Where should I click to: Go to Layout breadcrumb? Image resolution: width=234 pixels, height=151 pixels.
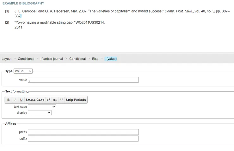pyautogui.click(x=7, y=59)
